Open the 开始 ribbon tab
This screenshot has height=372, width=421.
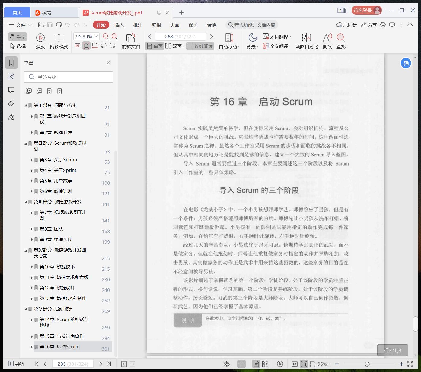point(101,25)
